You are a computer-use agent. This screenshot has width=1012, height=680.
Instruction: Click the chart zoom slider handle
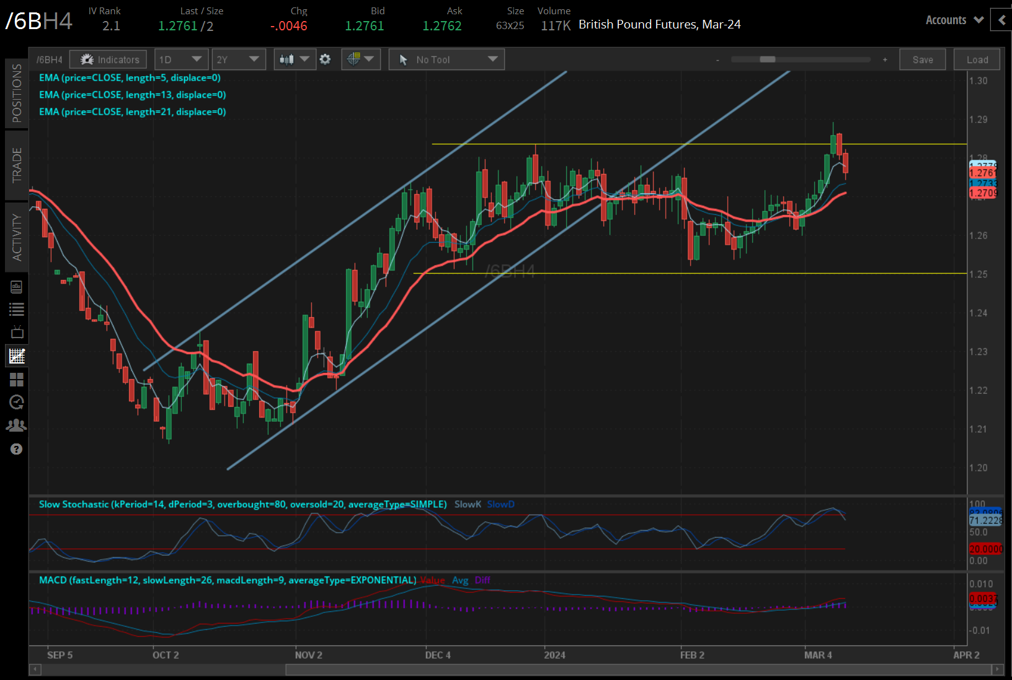tap(767, 59)
